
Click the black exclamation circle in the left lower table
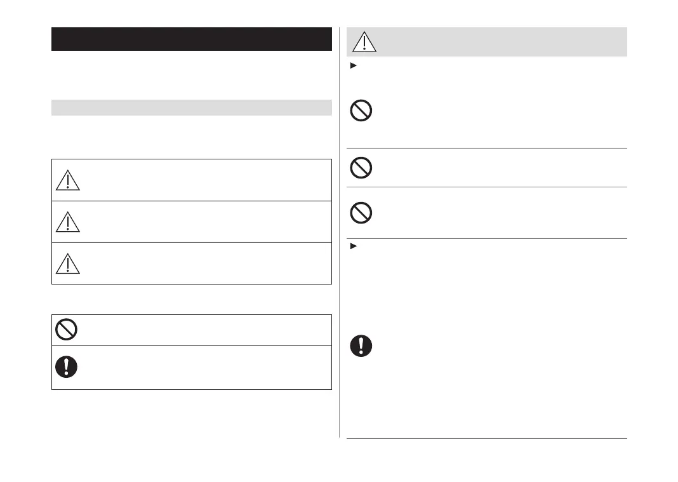(67, 366)
